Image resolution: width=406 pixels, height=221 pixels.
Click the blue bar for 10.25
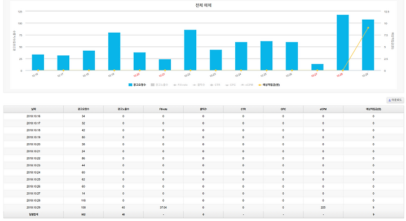click(x=266, y=56)
